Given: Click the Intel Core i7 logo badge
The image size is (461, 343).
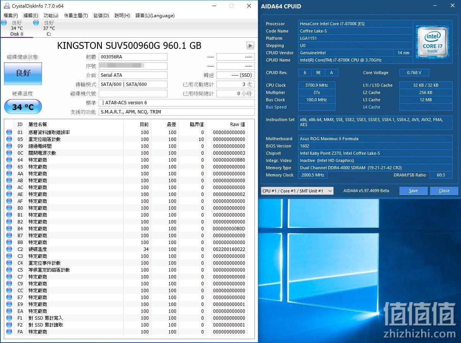Looking at the screenshot, I should pos(432,42).
